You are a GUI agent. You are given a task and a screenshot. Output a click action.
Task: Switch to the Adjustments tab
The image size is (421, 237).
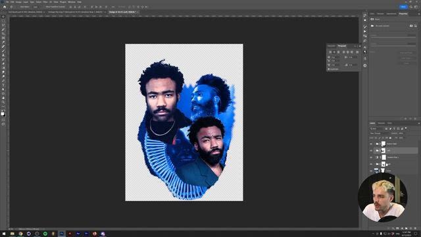pyautogui.click(x=391, y=14)
